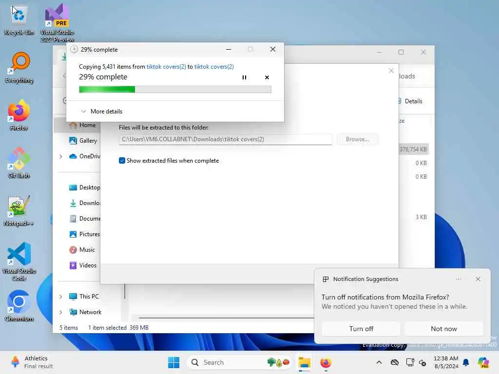Click the green copy progress bar
Image resolution: width=499 pixels, height=374 pixels.
coord(175,90)
